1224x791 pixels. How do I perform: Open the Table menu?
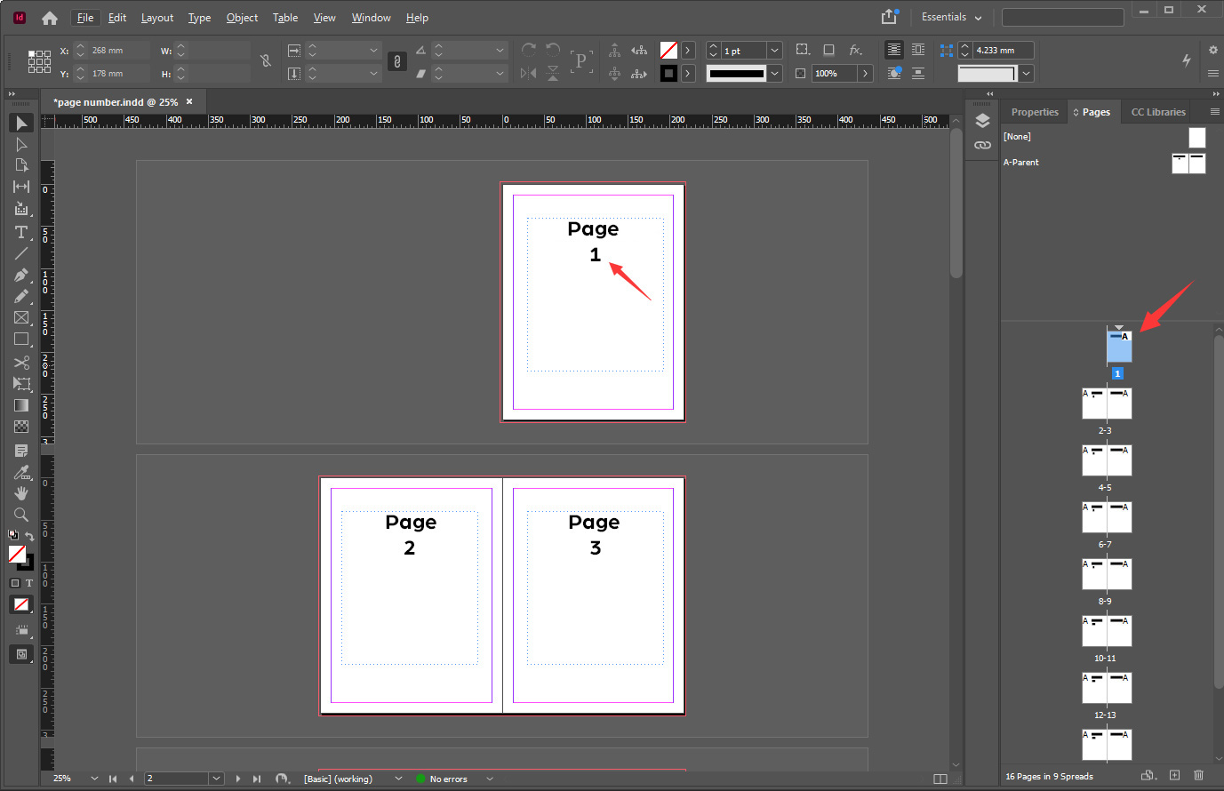tap(285, 18)
